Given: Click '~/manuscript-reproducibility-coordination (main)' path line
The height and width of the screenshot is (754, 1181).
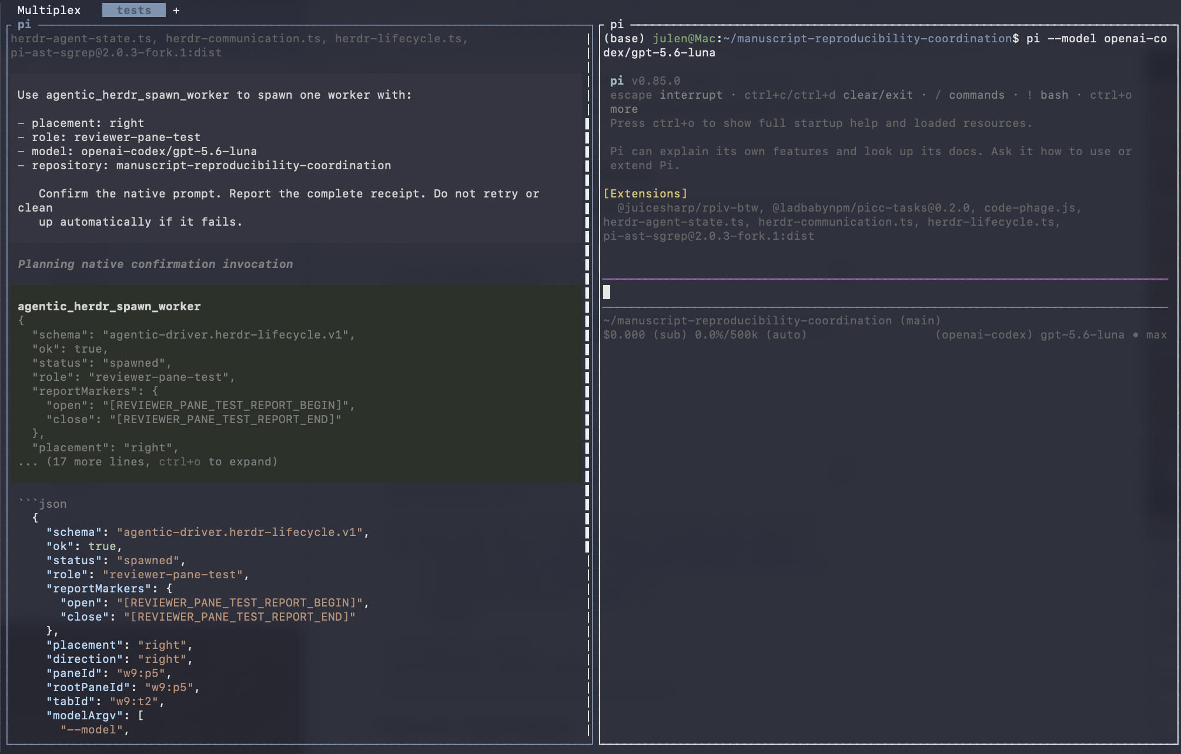Looking at the screenshot, I should coord(772,320).
